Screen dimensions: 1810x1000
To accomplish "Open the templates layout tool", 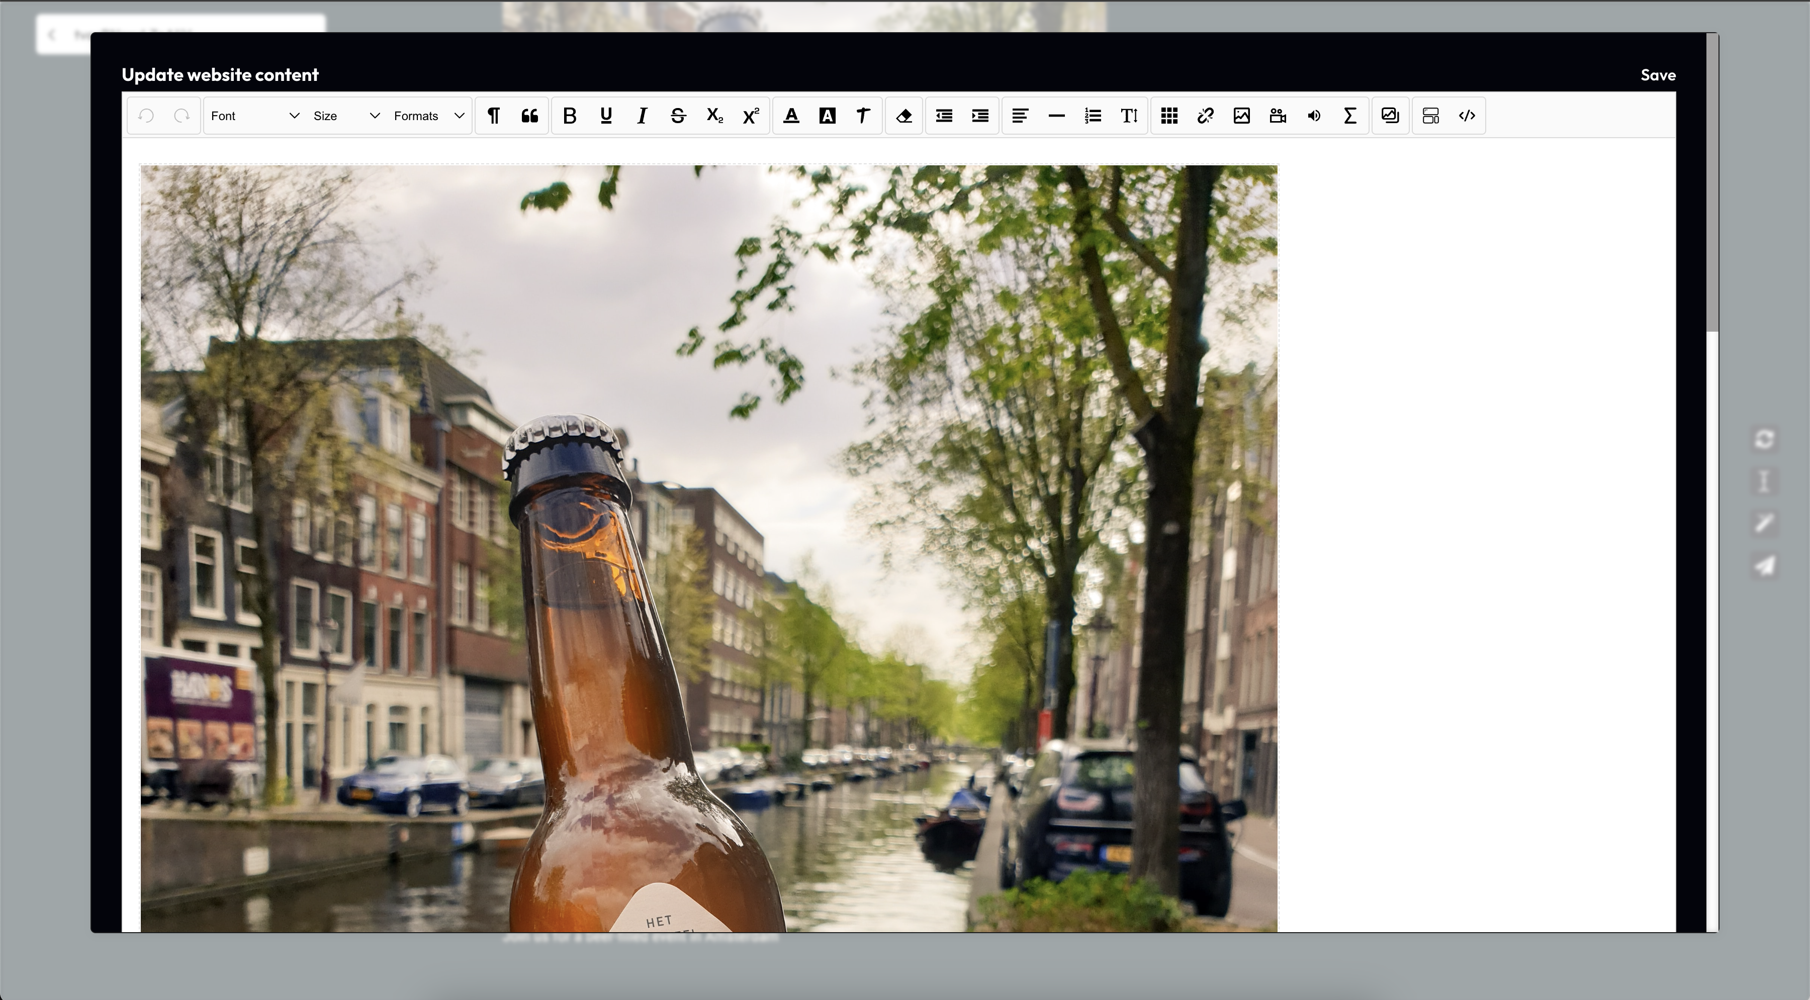I will click(x=1430, y=116).
